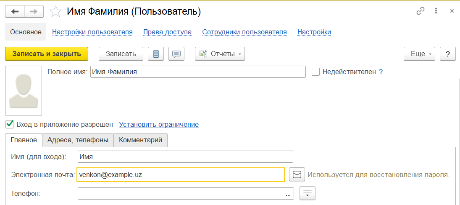Click envelope icon beside email field

pos(297,174)
